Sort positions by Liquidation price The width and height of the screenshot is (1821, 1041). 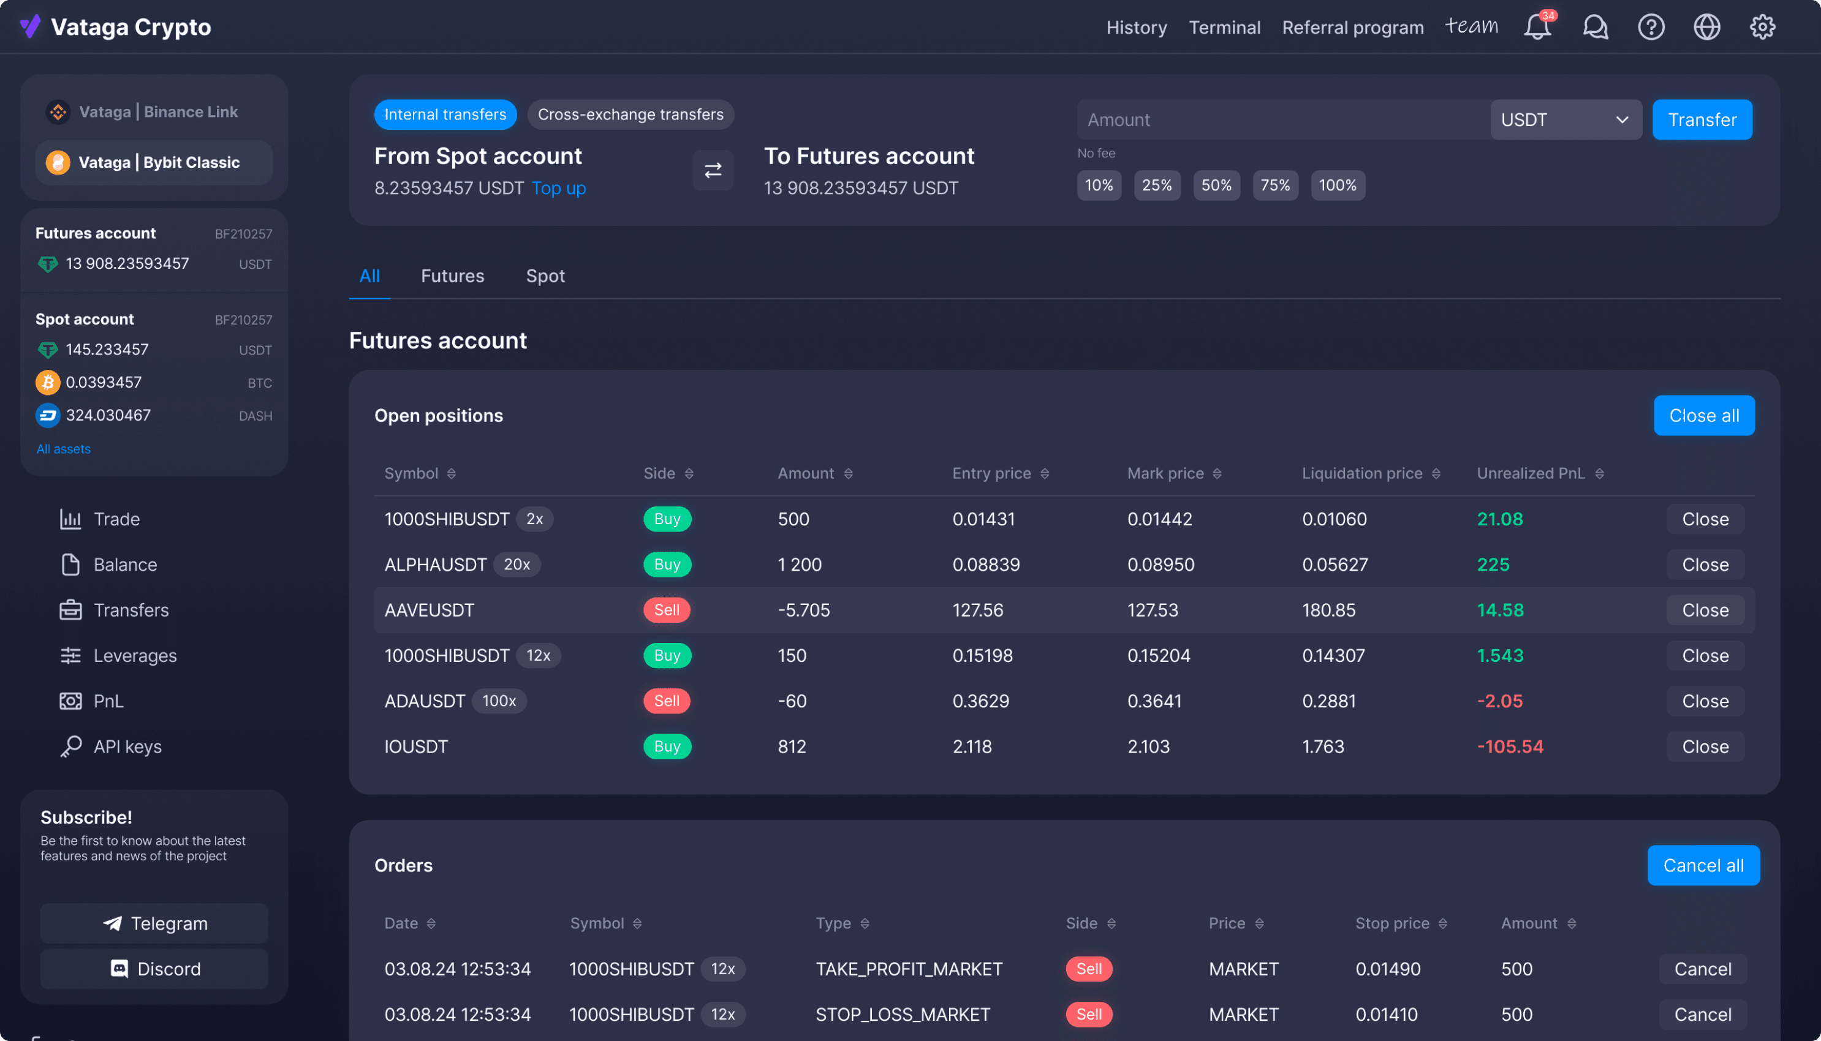pos(1436,474)
